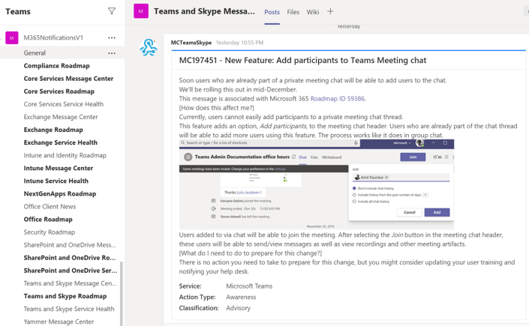Switch to the Files tab
Image resolution: width=529 pixels, height=326 pixels.
(293, 12)
